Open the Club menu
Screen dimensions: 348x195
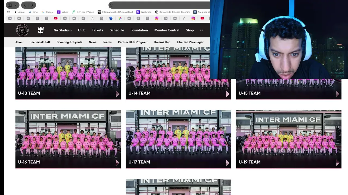[x=82, y=30]
